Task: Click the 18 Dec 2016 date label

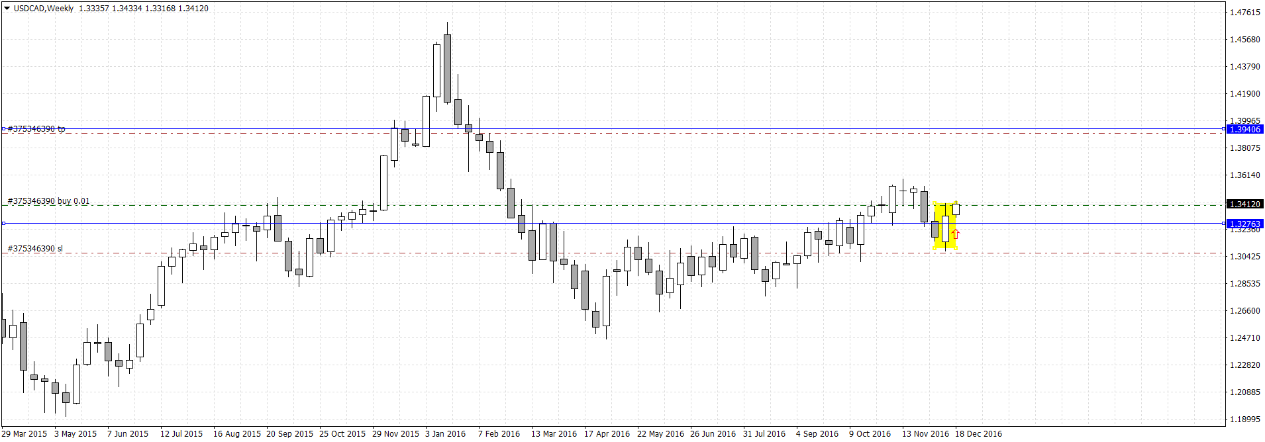Action: coord(979,434)
